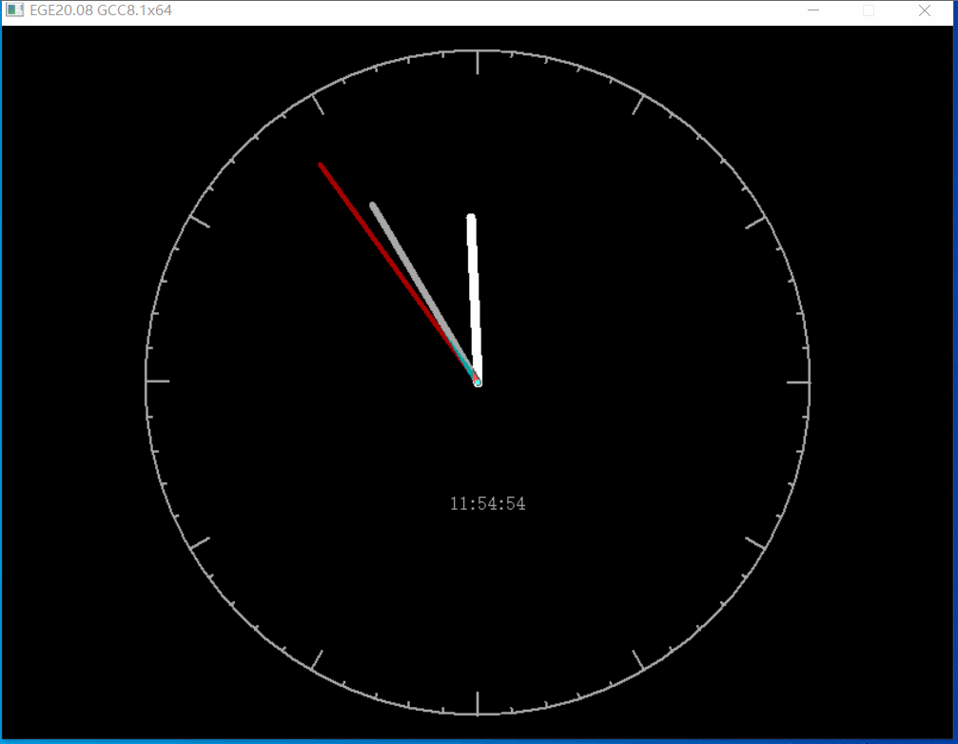Click the EGE application icon in title bar
This screenshot has height=744, width=958.
click(x=14, y=10)
